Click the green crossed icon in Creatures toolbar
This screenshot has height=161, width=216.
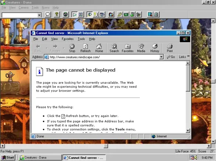126,15
